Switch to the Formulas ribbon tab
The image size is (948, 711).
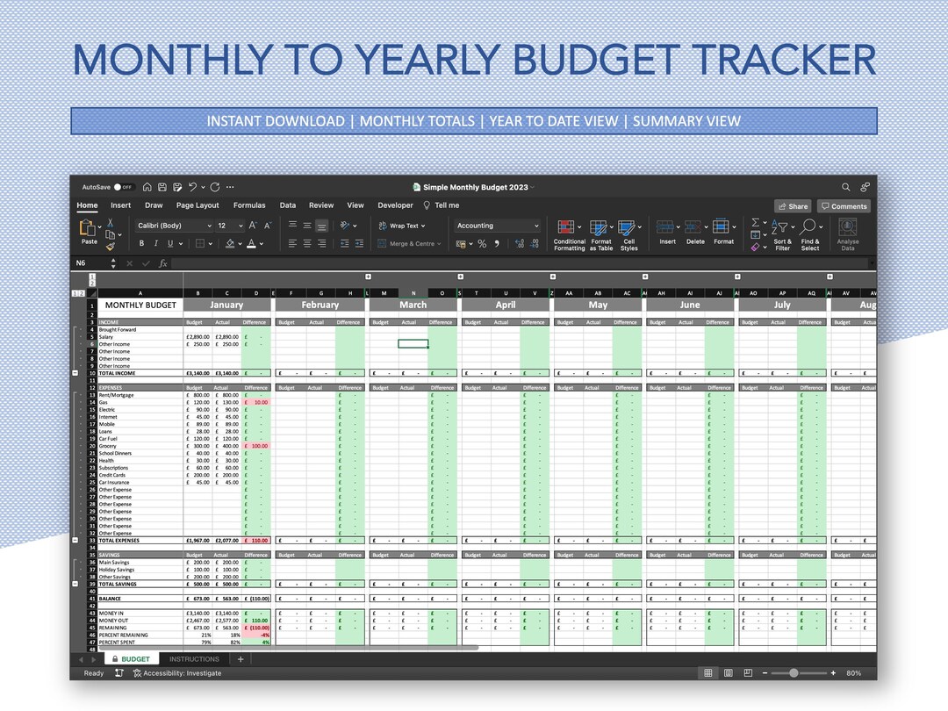tap(249, 205)
